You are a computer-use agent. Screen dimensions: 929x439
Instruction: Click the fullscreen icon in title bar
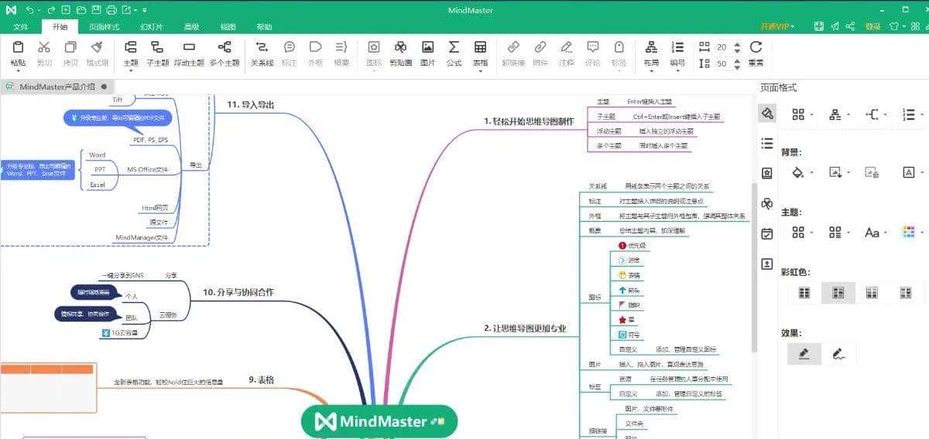pyautogui.click(x=819, y=26)
